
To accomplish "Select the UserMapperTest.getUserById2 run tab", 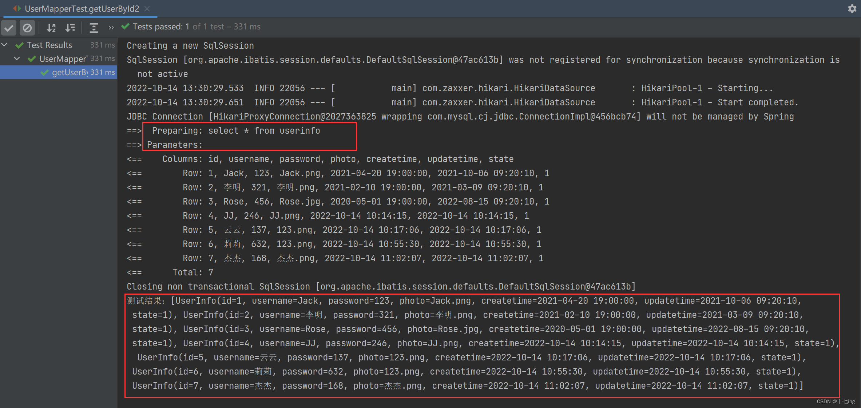I will click(x=82, y=9).
